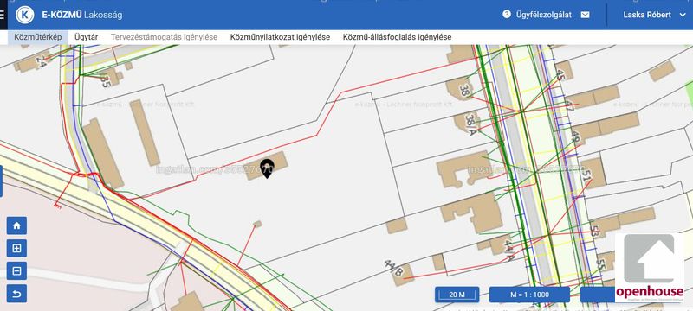Click house number 38 label on map
The height and width of the screenshot is (311, 693).
[465, 92]
